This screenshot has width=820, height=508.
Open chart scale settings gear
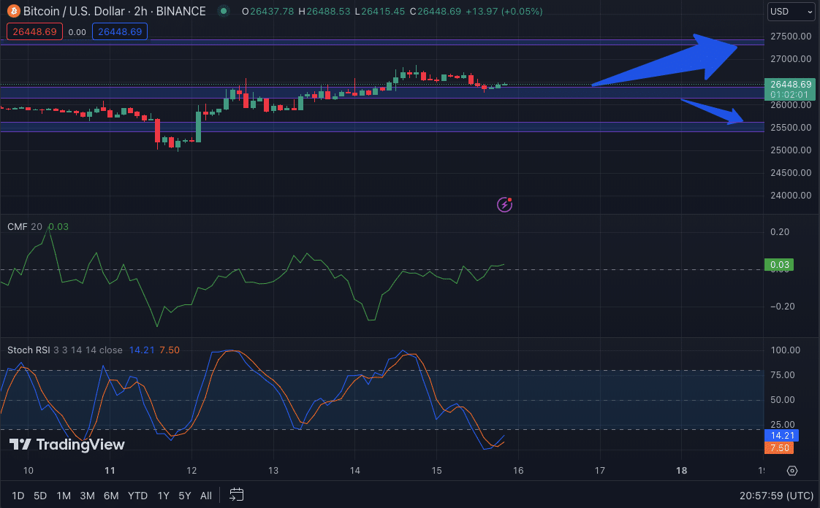[792, 470]
